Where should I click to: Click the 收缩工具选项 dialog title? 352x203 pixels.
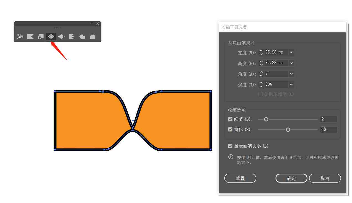point(234,27)
